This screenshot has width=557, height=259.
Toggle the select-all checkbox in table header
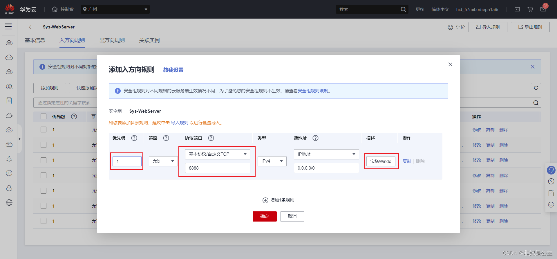coord(44,116)
